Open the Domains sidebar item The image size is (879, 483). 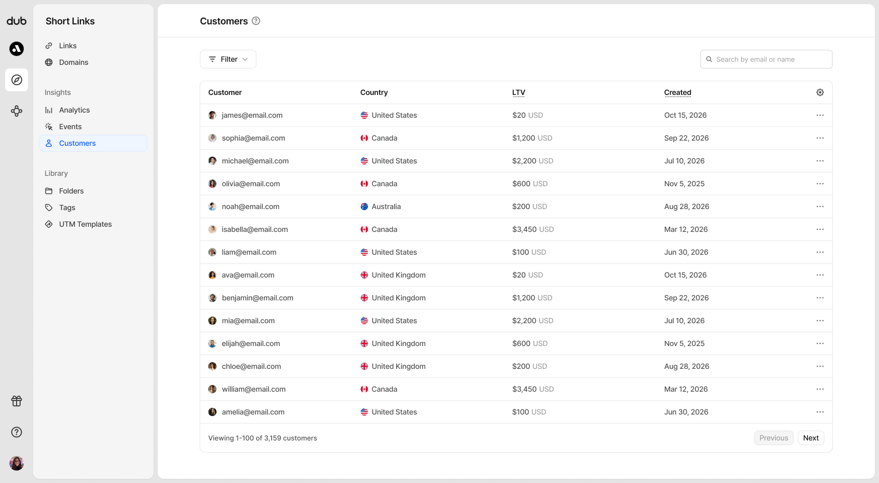click(74, 62)
